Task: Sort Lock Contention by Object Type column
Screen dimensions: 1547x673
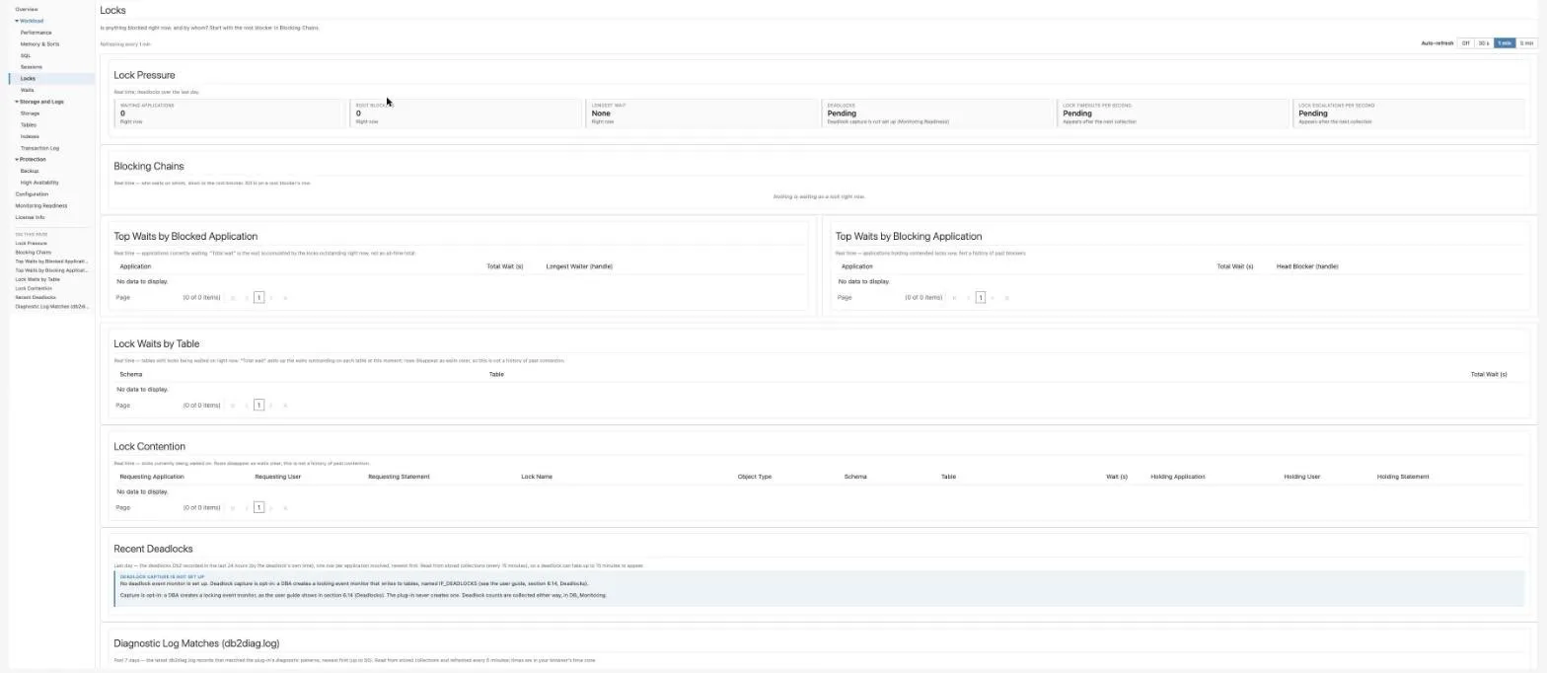Action: [x=755, y=477]
